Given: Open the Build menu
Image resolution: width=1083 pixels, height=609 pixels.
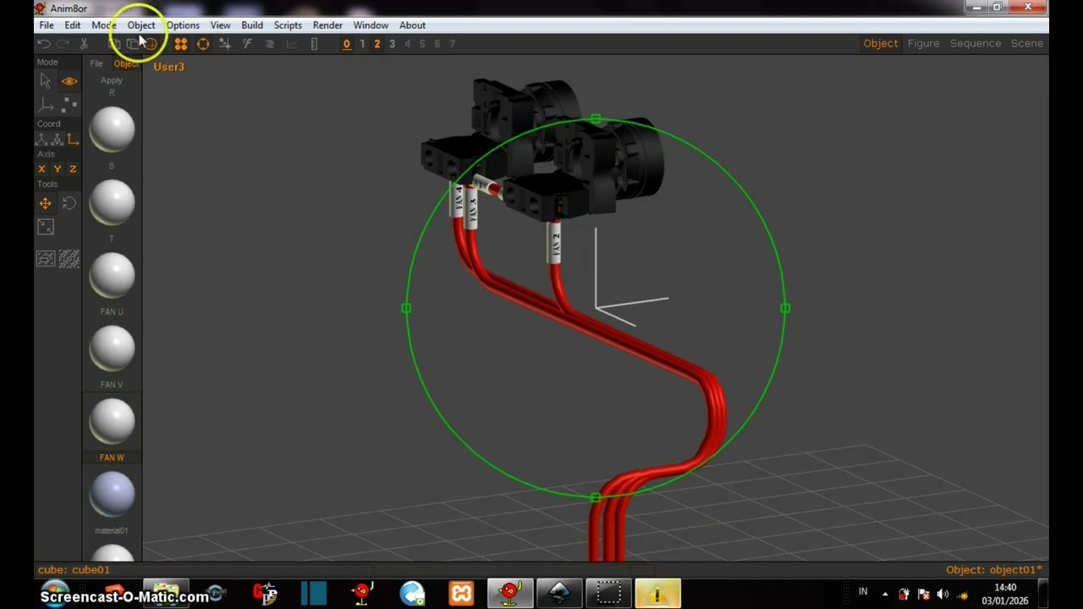Looking at the screenshot, I should (x=252, y=25).
